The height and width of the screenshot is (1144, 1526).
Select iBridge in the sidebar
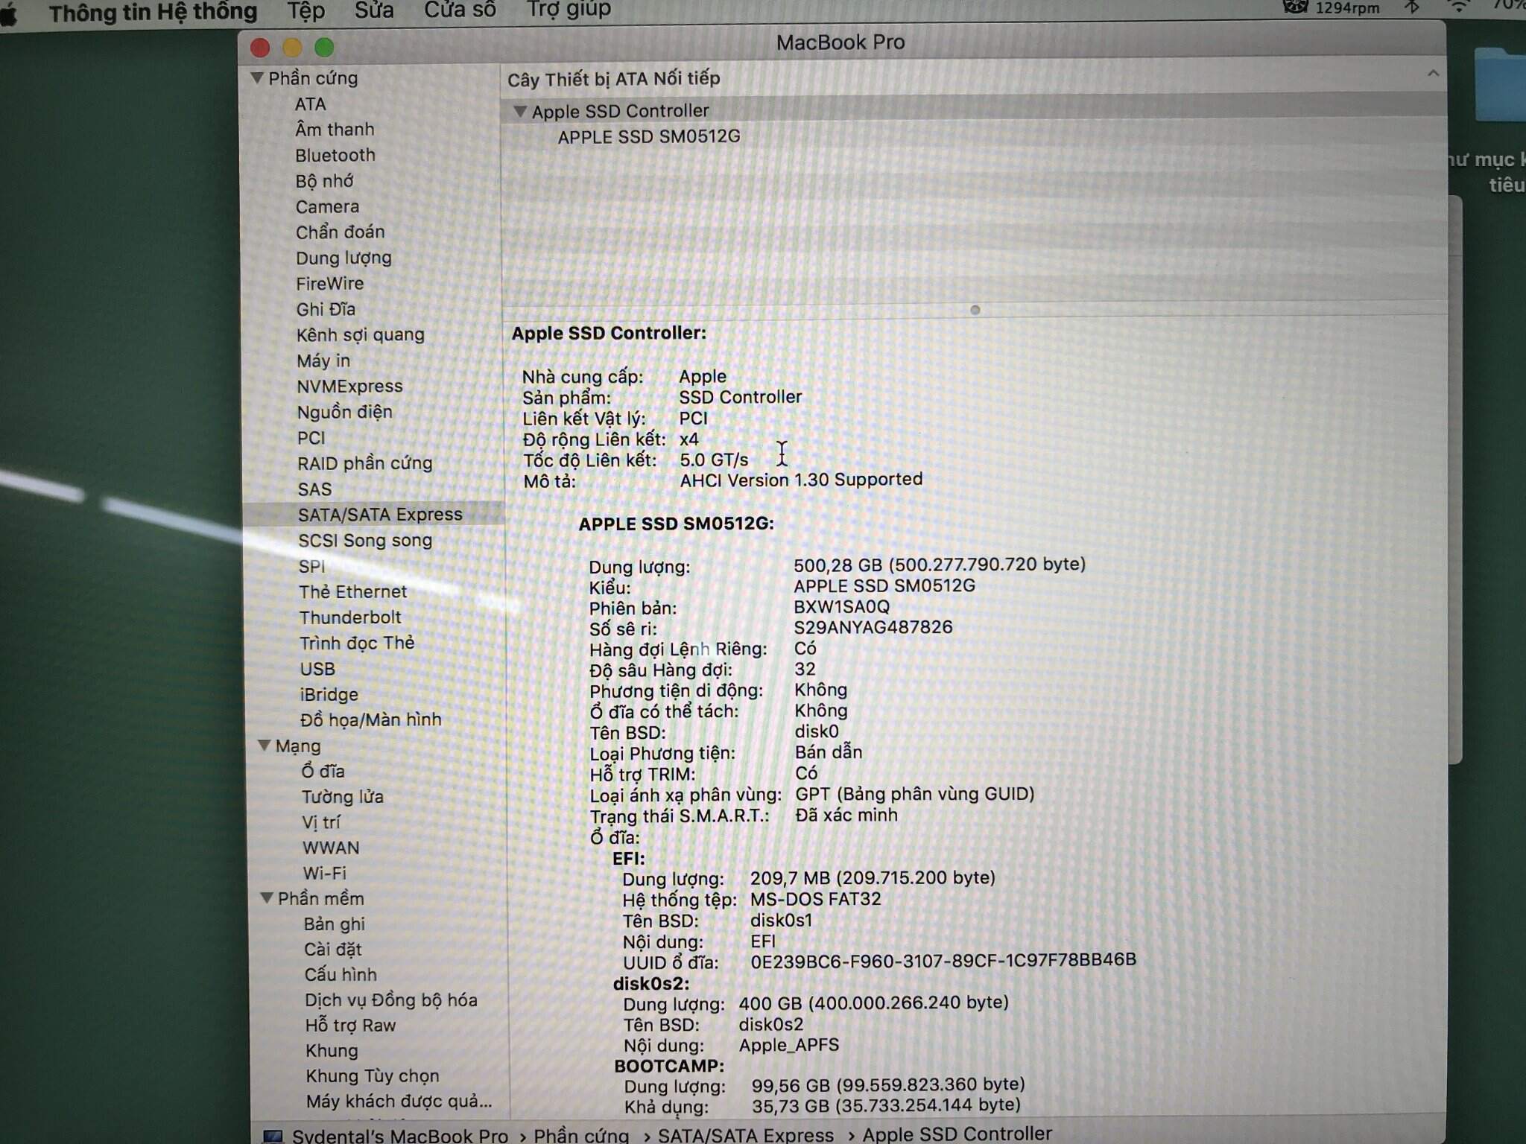click(x=329, y=694)
